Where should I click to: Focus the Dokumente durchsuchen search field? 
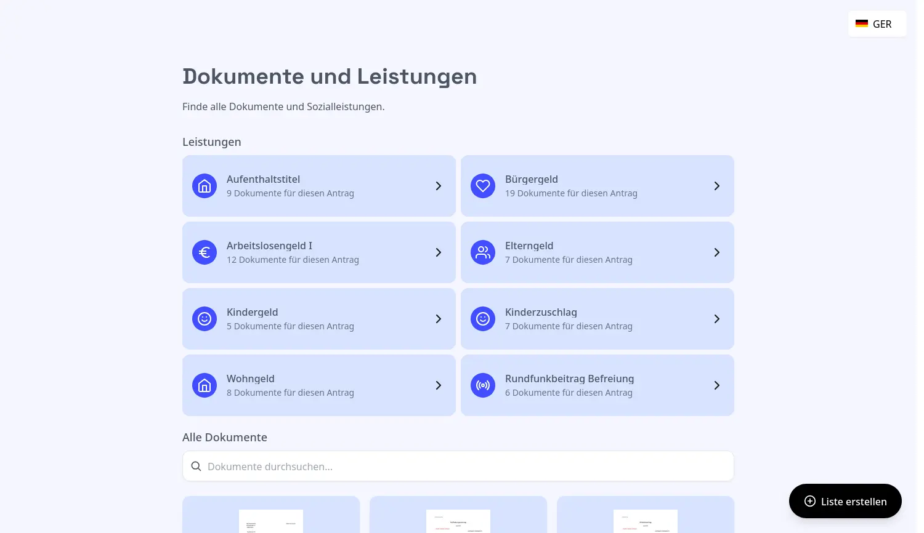point(458,466)
